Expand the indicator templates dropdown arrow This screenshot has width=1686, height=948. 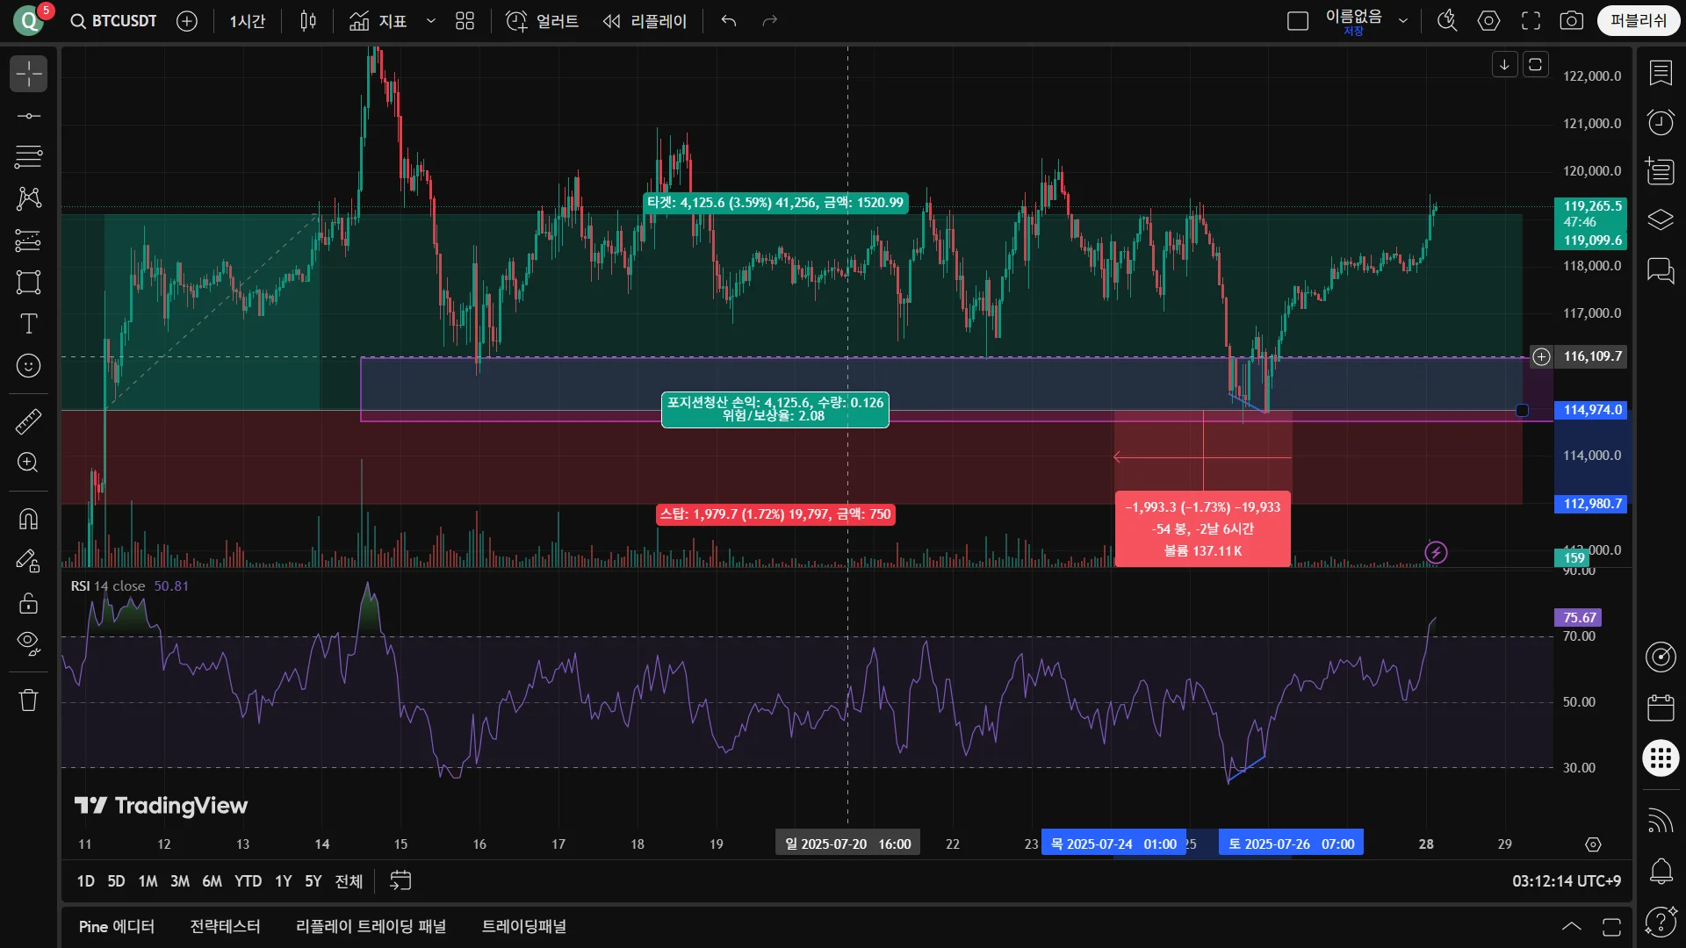click(x=430, y=20)
